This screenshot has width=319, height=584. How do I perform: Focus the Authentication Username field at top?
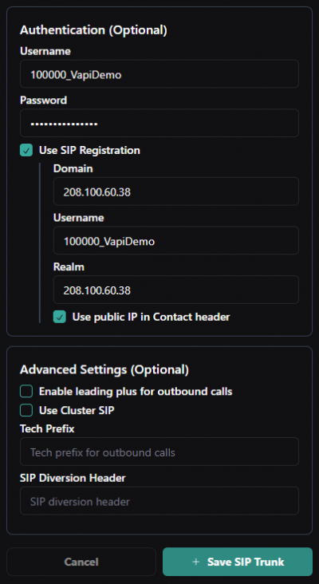coord(159,73)
